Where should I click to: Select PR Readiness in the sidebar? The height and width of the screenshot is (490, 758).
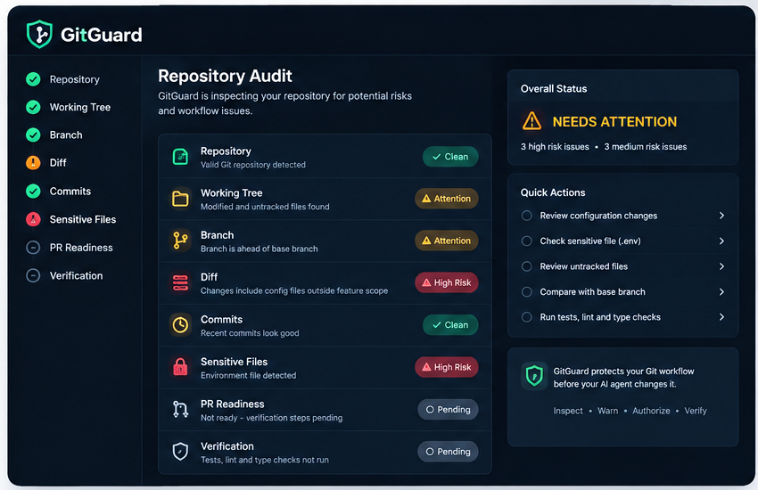point(81,248)
